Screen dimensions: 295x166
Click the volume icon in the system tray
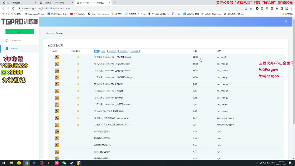tap(268, 163)
